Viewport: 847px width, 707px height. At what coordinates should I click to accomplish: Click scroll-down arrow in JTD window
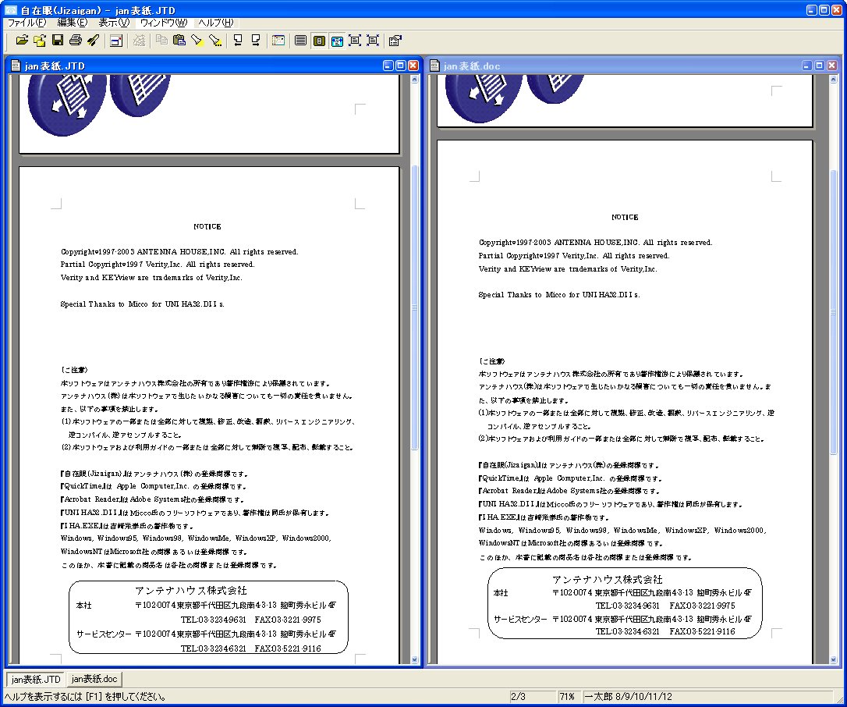coord(415,659)
